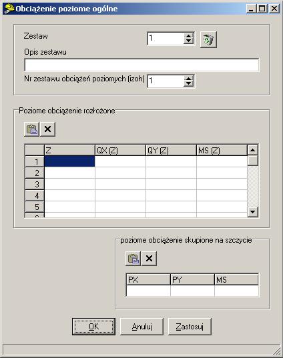
Task: Click delete X icon above the Z table
Action: point(47,129)
